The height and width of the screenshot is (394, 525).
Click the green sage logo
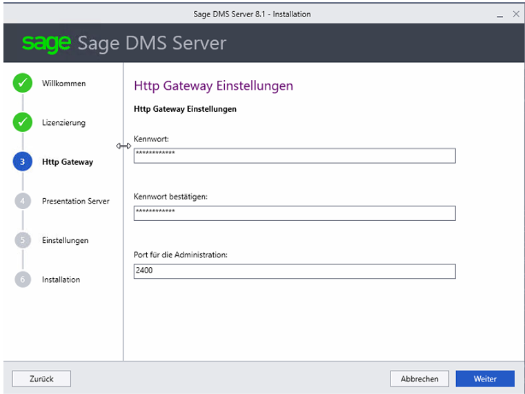click(x=46, y=43)
